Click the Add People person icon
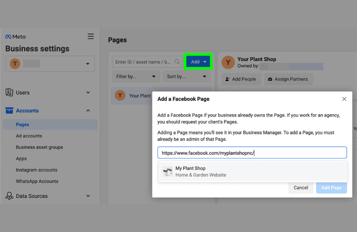Viewport: 357px width, 232px height. [228, 79]
